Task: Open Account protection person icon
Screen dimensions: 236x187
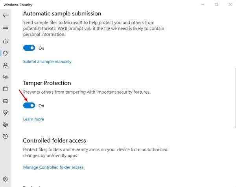Action: 6,65
